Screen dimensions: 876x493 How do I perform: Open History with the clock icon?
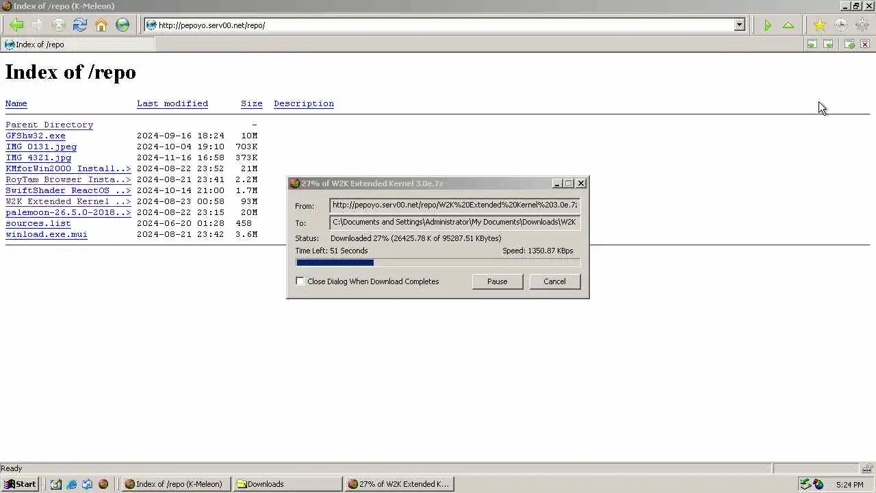pyautogui.click(x=840, y=25)
